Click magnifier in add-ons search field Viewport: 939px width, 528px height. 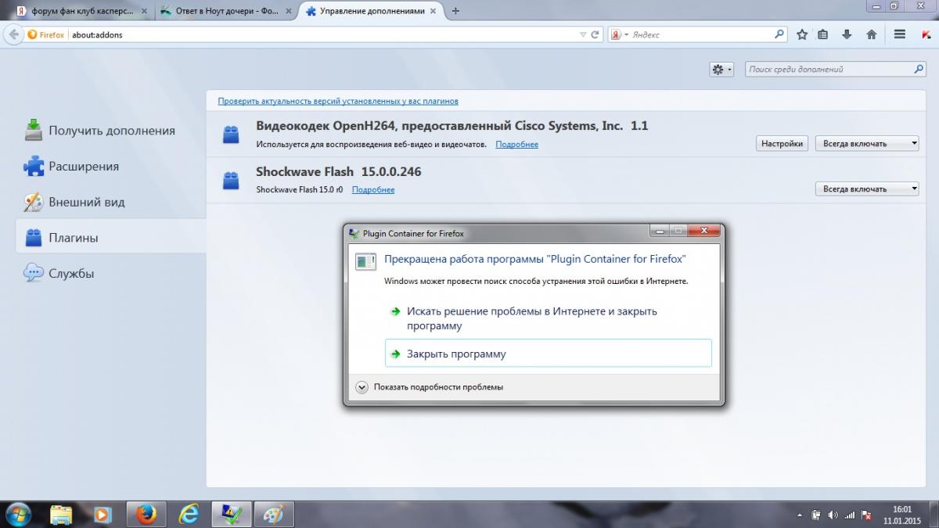[x=919, y=69]
